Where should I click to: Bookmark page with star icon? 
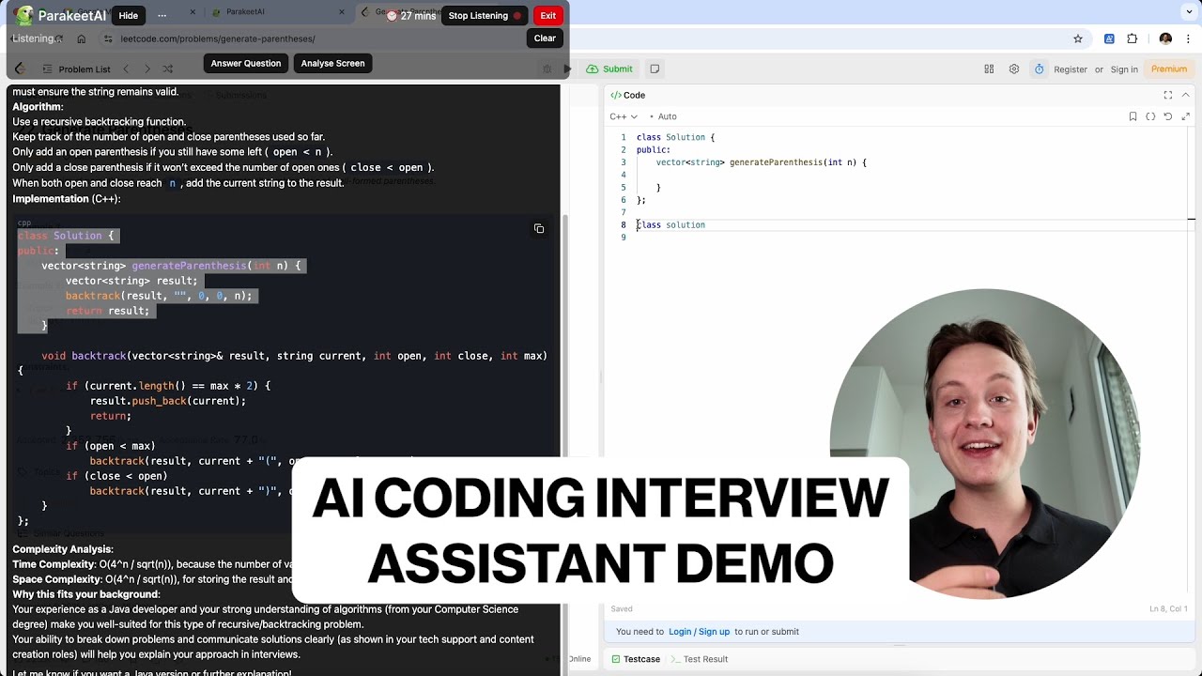click(1078, 38)
